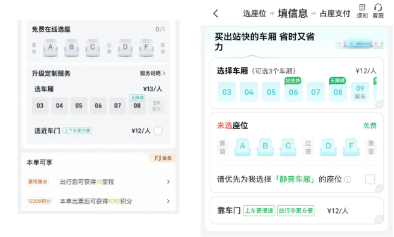The height and width of the screenshot is (237, 394).
Task: Click the 里程赠送 orange tag
Action: [x=37, y=182]
